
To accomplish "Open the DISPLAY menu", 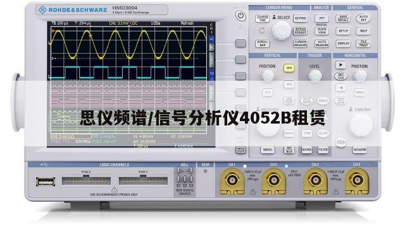I will click(343, 44).
